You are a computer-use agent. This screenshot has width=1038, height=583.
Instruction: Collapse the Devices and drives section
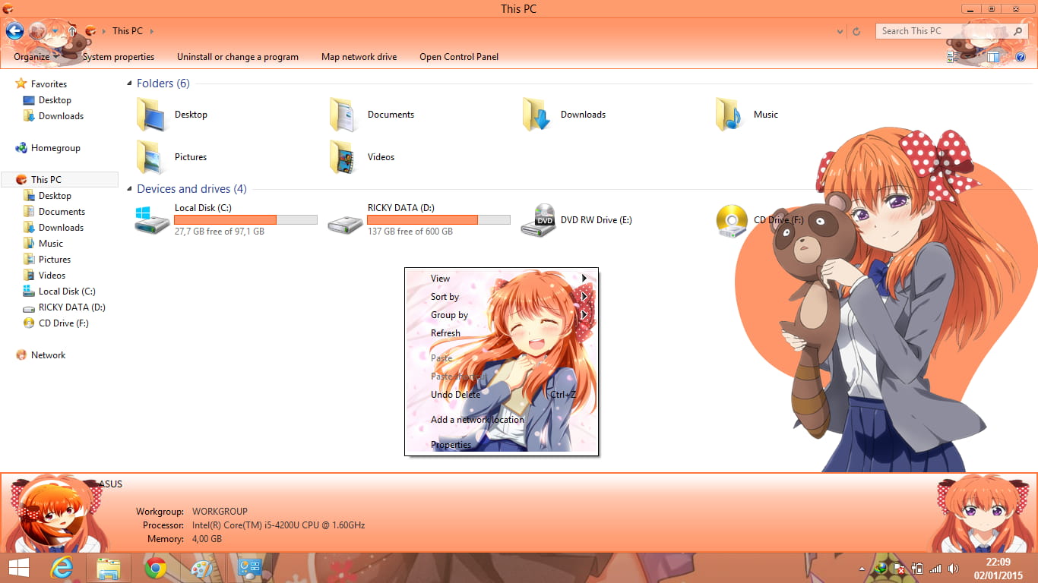pyautogui.click(x=128, y=189)
